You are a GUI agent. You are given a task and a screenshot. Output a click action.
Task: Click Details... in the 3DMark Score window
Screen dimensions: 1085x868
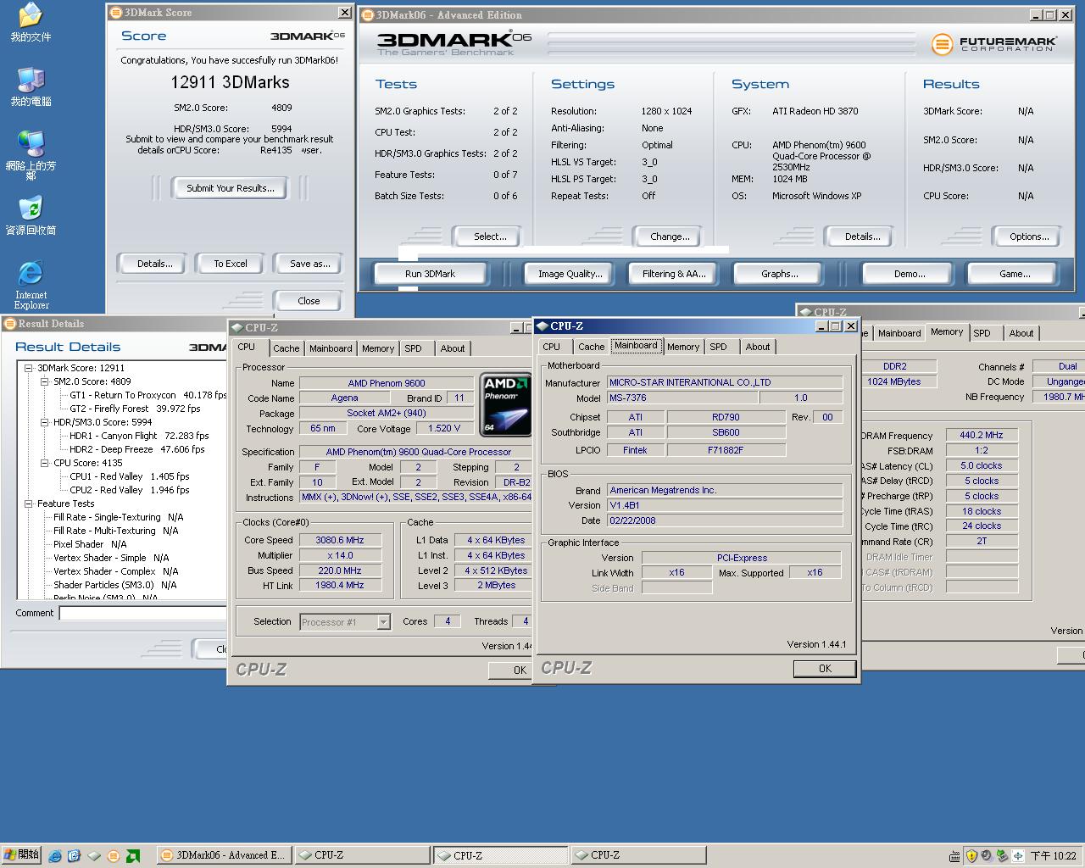(x=154, y=264)
